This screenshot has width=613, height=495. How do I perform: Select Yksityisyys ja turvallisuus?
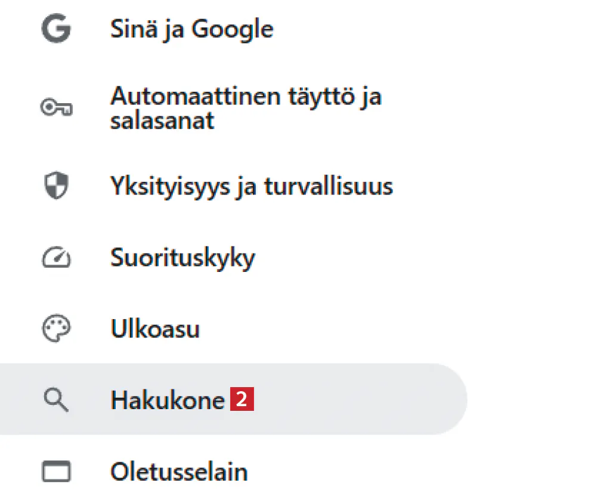[x=251, y=187]
